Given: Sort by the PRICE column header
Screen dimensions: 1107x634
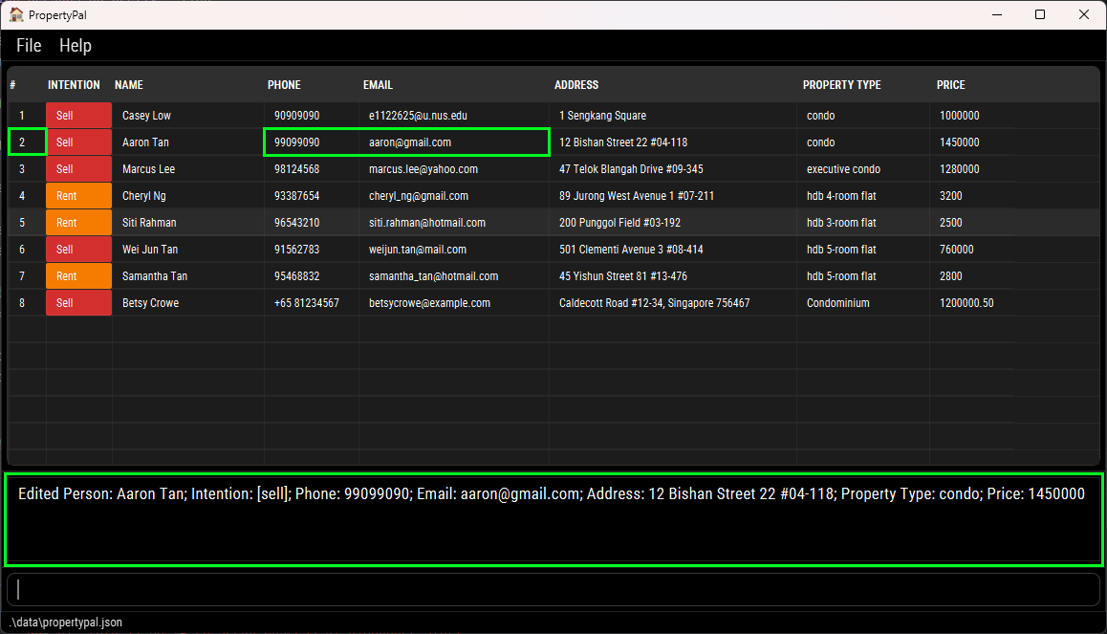Looking at the screenshot, I should [950, 85].
